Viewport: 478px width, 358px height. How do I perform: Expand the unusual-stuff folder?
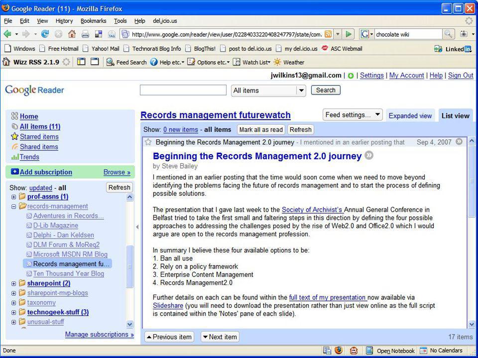point(14,322)
